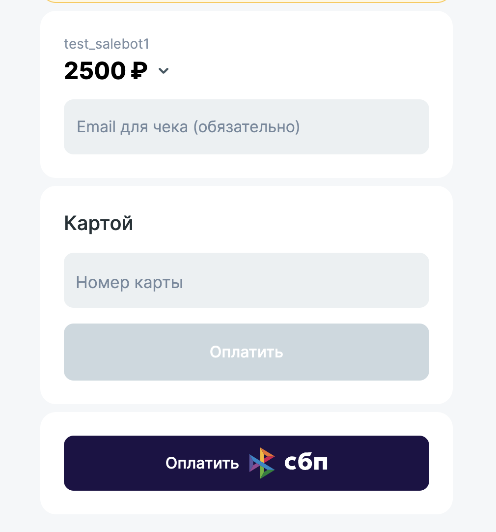Expand order details chevron beside the amount
The height and width of the screenshot is (532, 496).
point(164,71)
